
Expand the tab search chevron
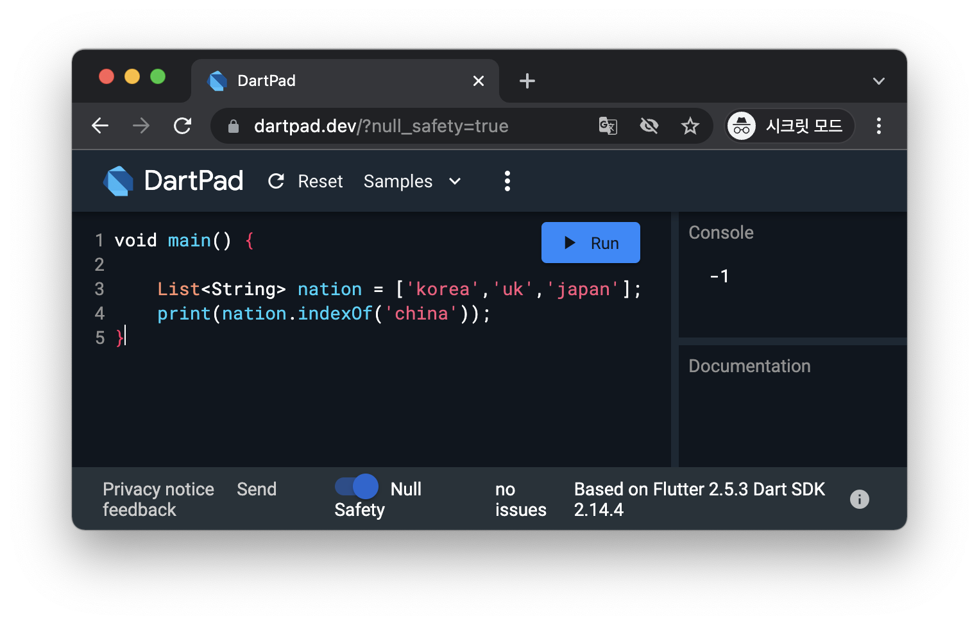click(879, 81)
